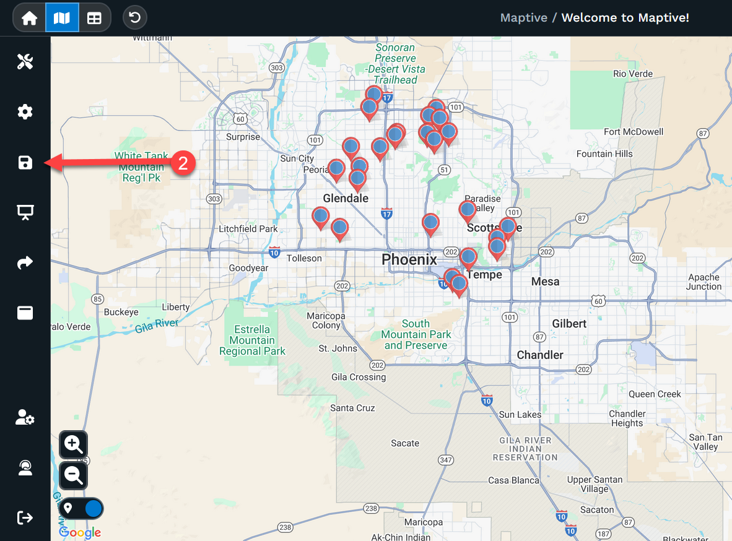Click 'Estrella Mountain Regional Park' label
Screen dimensions: 732x541
(252, 340)
